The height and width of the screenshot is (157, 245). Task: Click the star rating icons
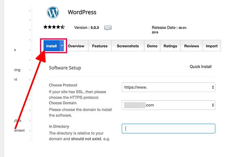54,27
